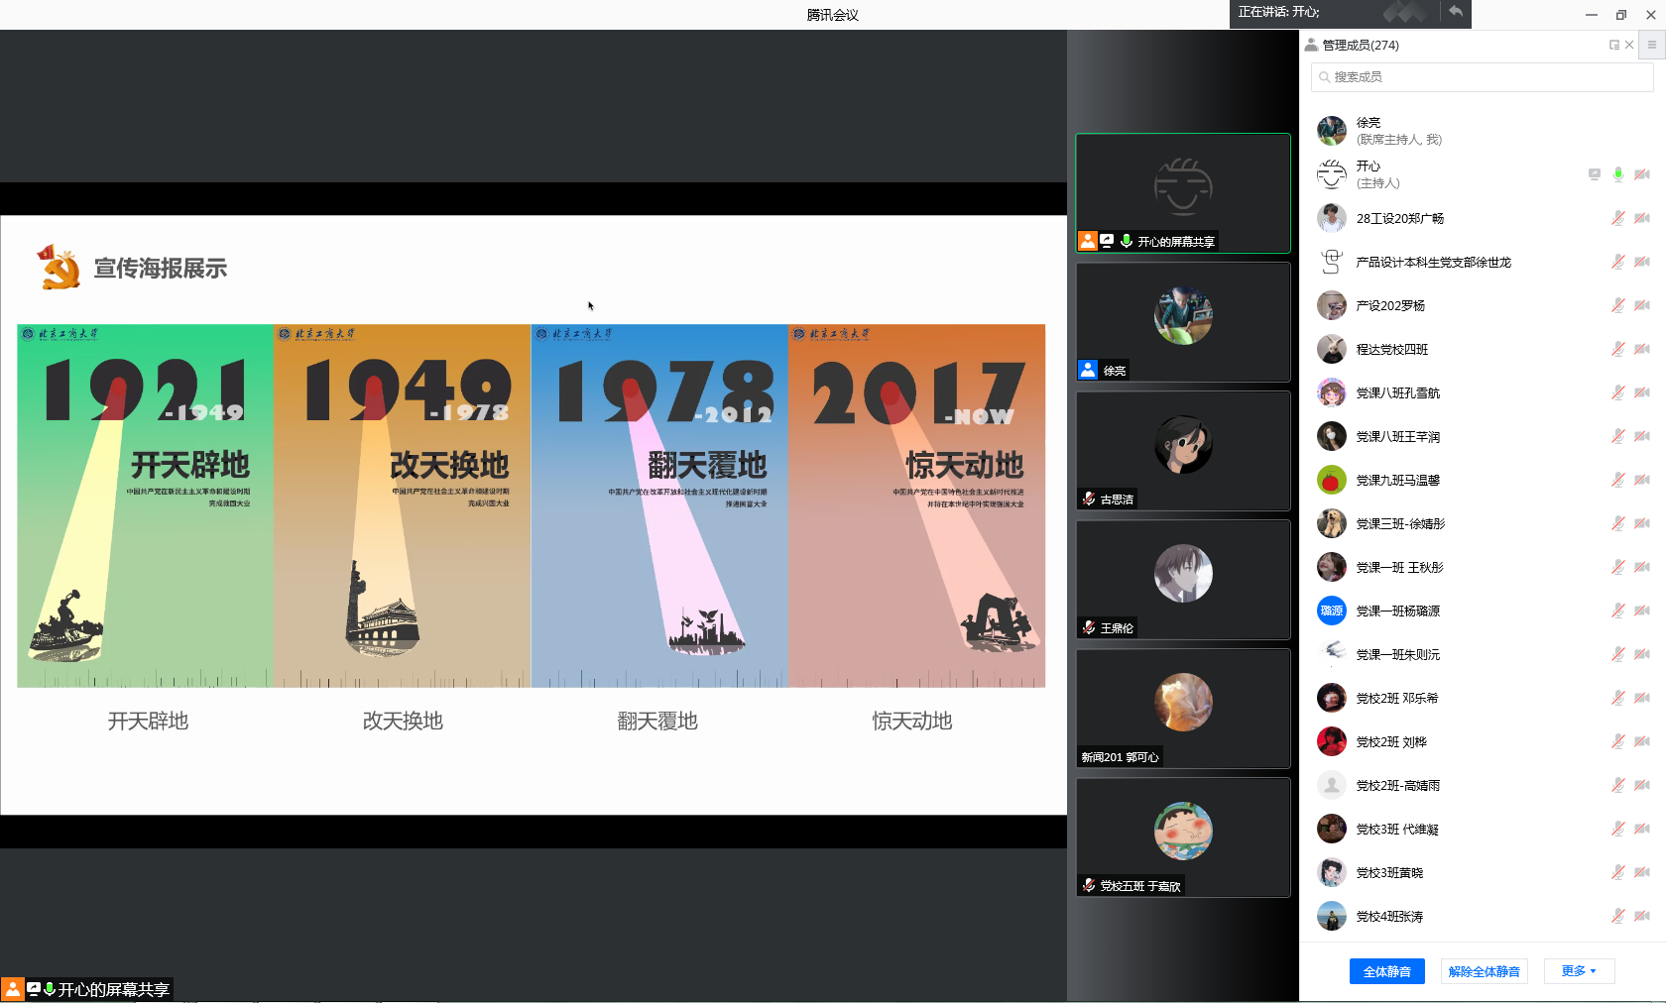Image resolution: width=1666 pixels, height=1003 pixels.
Task: Click camera icon for 党校4班张涛
Action: tap(1642, 916)
